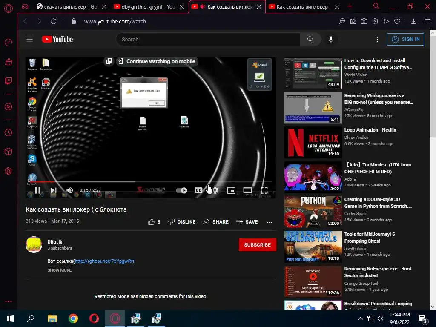Subscribe to Dfig .jk channel

pos(258,245)
